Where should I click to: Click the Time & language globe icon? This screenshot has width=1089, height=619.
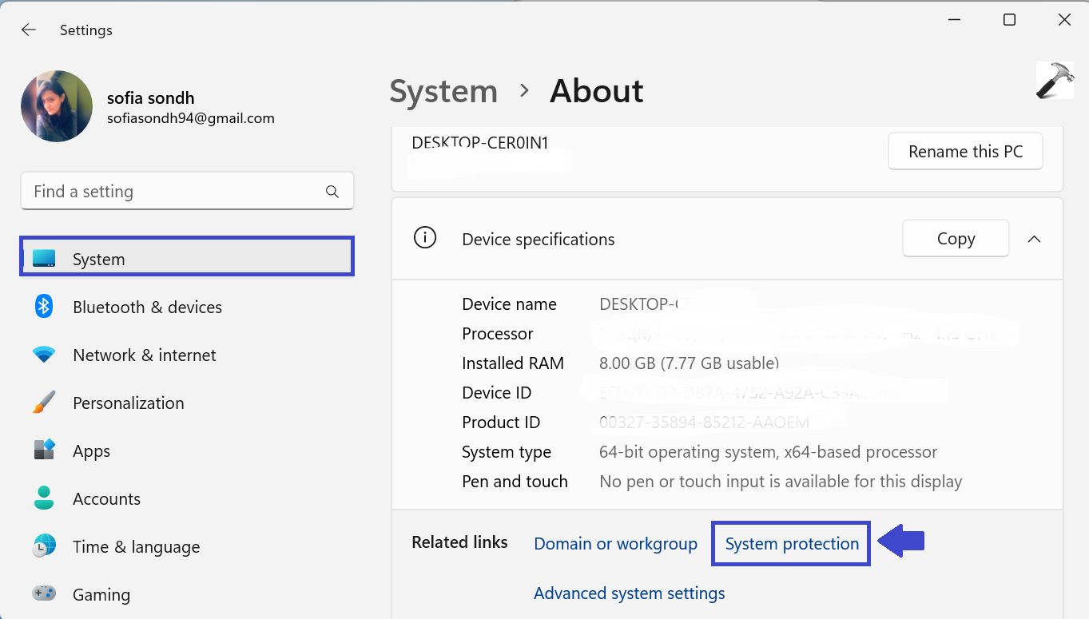44,546
